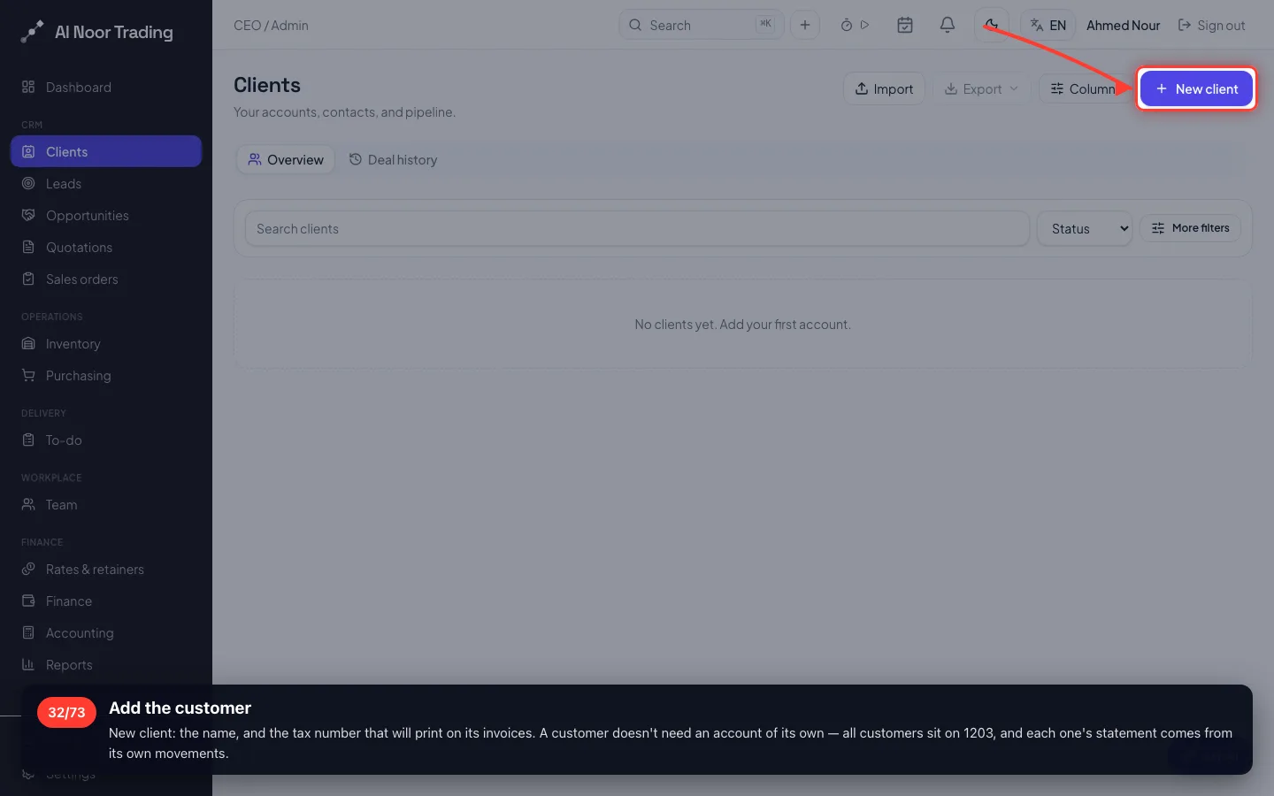Viewport: 1274px width, 796px height.
Task: Open the Columns options
Action: coord(1085,88)
